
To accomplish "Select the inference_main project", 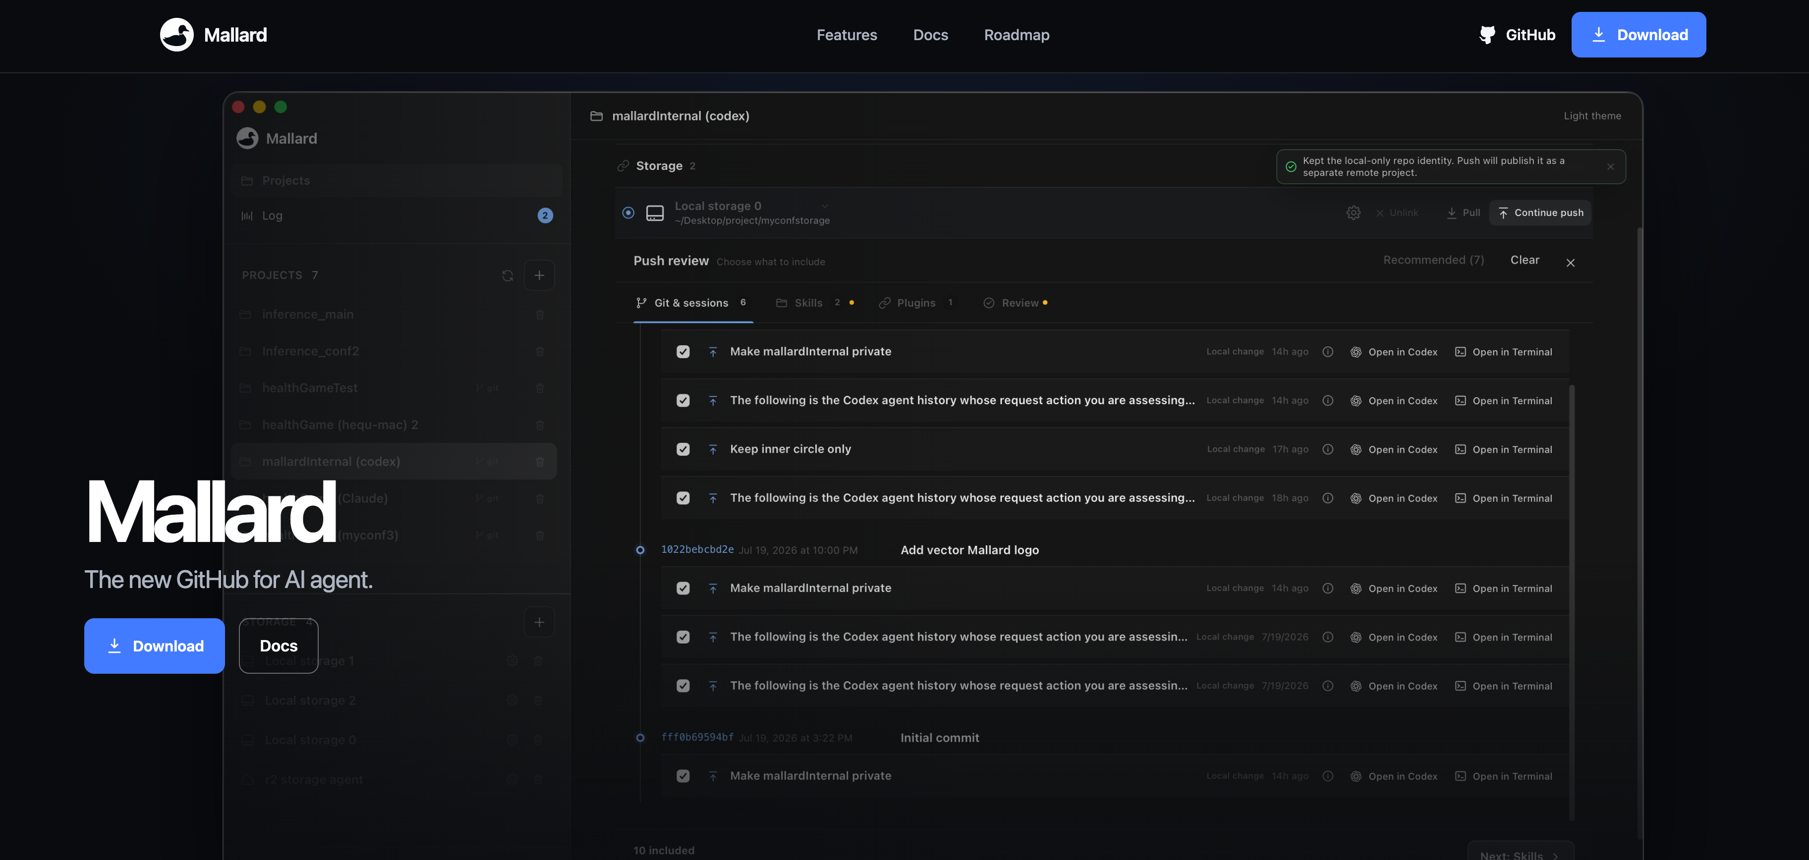I will click(x=393, y=315).
